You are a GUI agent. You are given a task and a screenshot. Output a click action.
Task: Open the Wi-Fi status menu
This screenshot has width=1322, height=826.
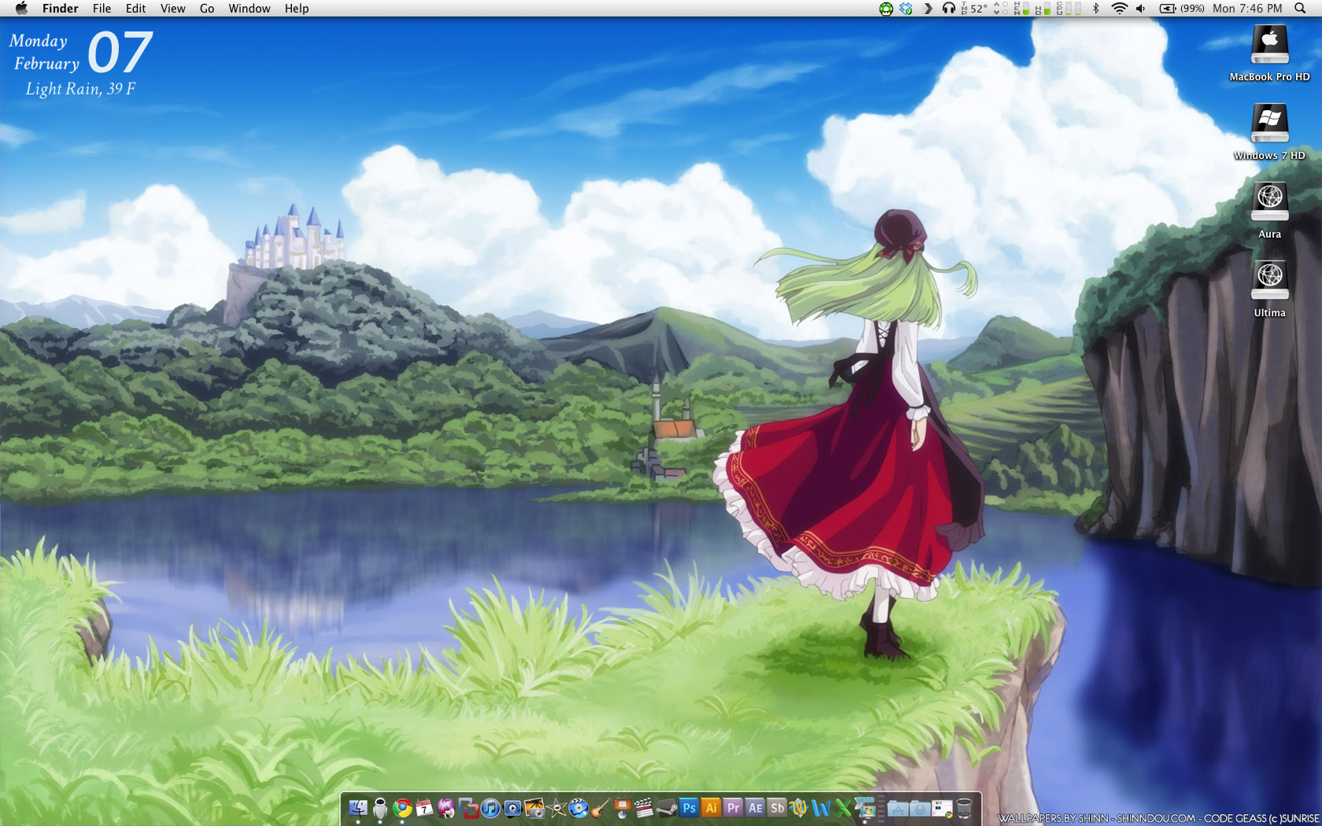pos(1120,9)
